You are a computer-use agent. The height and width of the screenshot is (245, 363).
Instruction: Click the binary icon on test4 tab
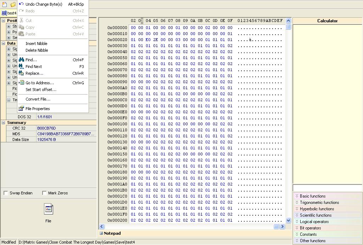coord(4,13)
